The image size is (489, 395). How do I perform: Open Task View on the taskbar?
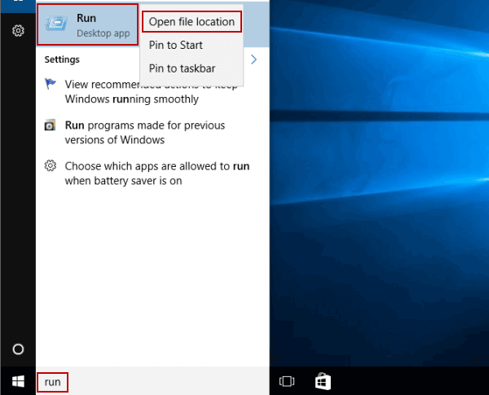pos(287,381)
